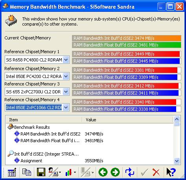Viewport: 186px width, 180px height.
Task: Click the bottom toolbar drag grip handle
Action: [x=4, y=172]
